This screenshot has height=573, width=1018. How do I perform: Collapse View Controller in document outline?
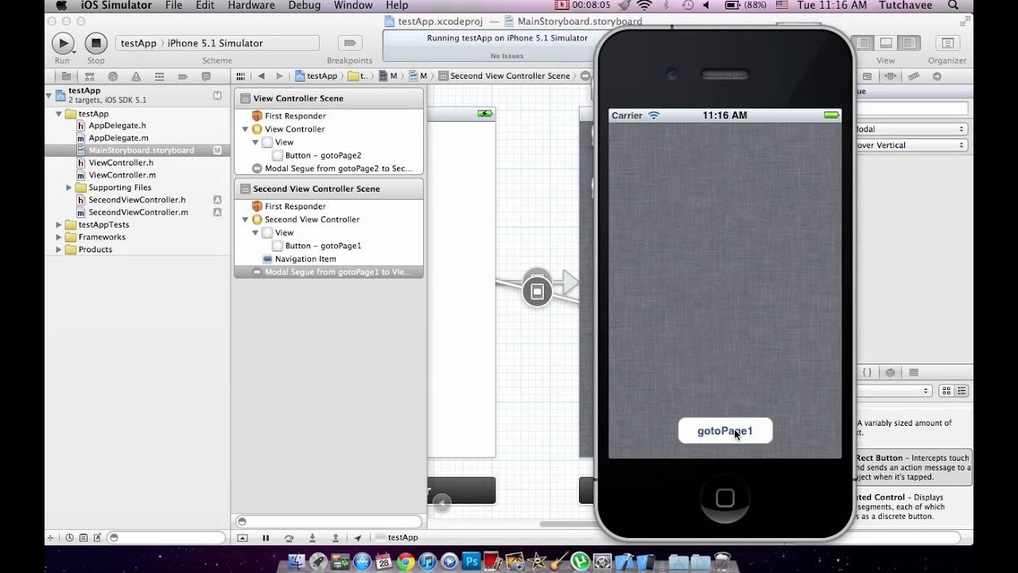246,129
